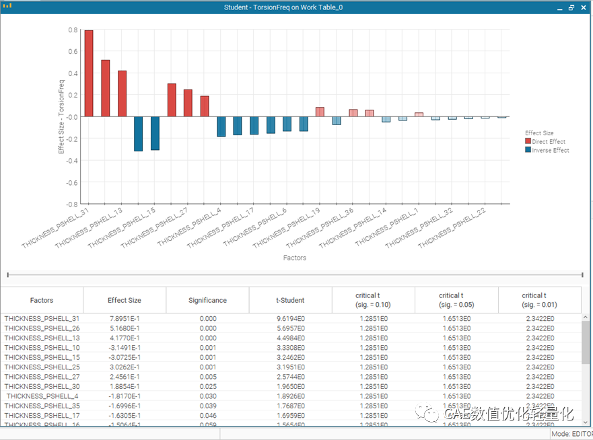Select row THICKNESS_PSHELL_31 in table
This screenshot has height=440, width=593.
[x=291, y=319]
